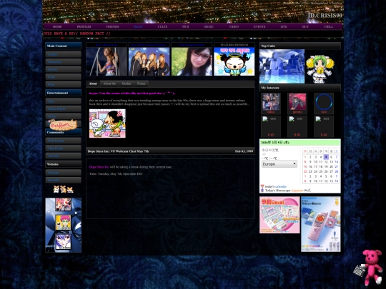Open the first interest thumbnail with red caption
This screenshot has height=289, width=386.
pos(271,102)
